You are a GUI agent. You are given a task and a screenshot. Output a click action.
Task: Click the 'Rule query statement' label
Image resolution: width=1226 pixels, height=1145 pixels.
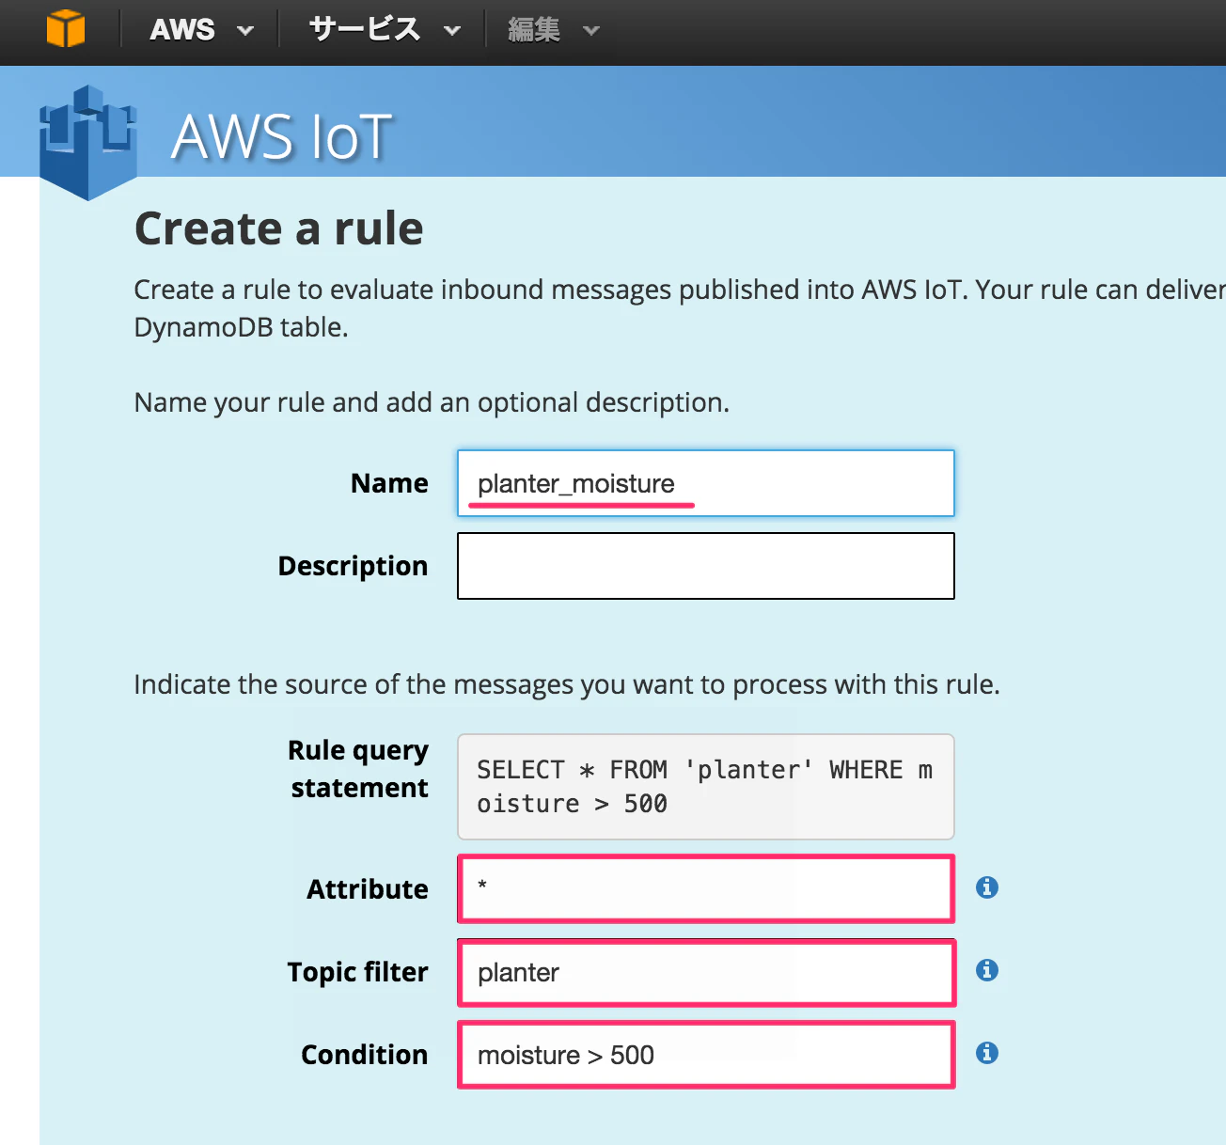click(x=358, y=769)
